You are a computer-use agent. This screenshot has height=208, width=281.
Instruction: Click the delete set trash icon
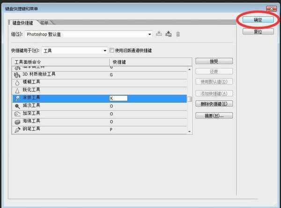coord(178,34)
